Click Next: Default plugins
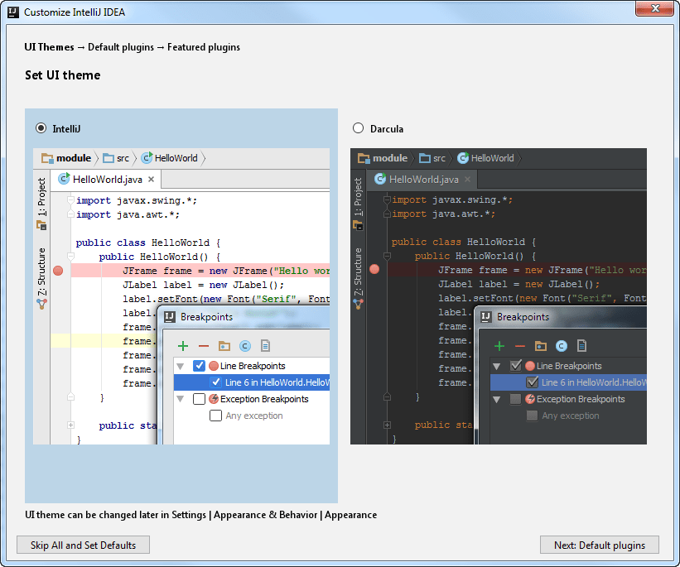This screenshot has height=567, width=680. pos(599,545)
